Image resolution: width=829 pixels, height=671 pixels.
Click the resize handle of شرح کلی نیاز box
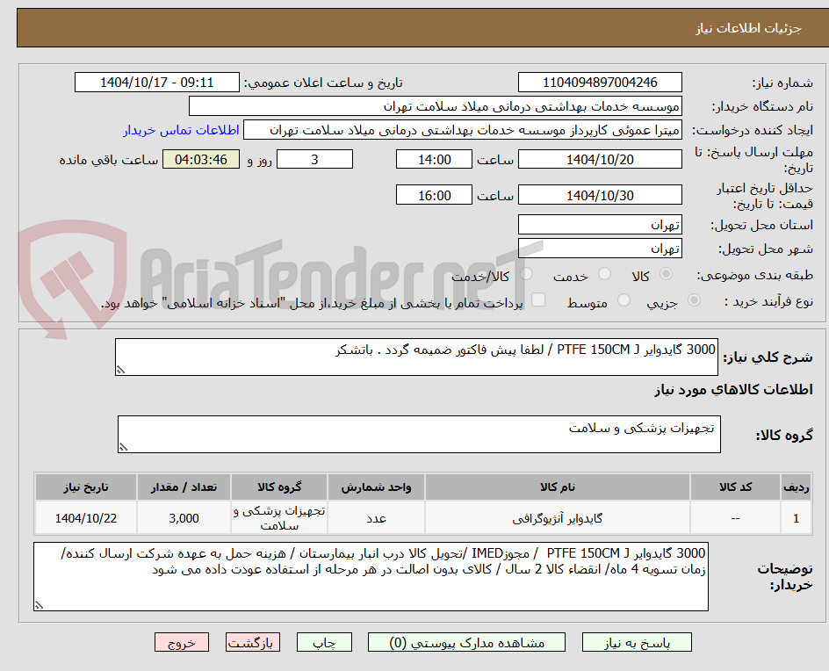point(120,370)
